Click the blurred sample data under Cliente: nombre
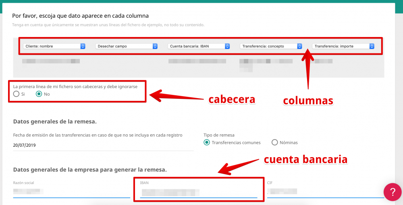This screenshot has width=403, height=205. pyautogui.click(x=51, y=61)
